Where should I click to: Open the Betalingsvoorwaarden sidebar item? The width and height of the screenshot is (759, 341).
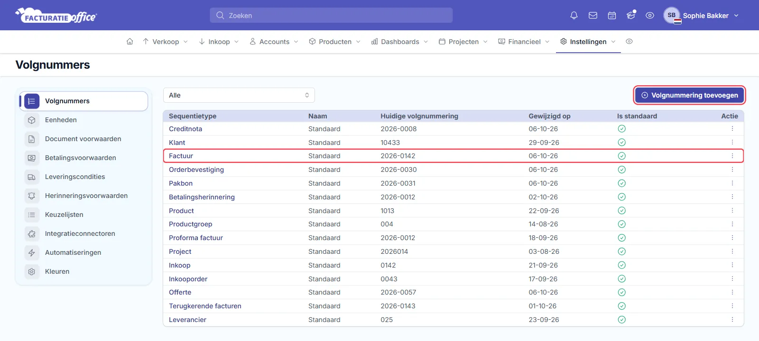coord(83,158)
